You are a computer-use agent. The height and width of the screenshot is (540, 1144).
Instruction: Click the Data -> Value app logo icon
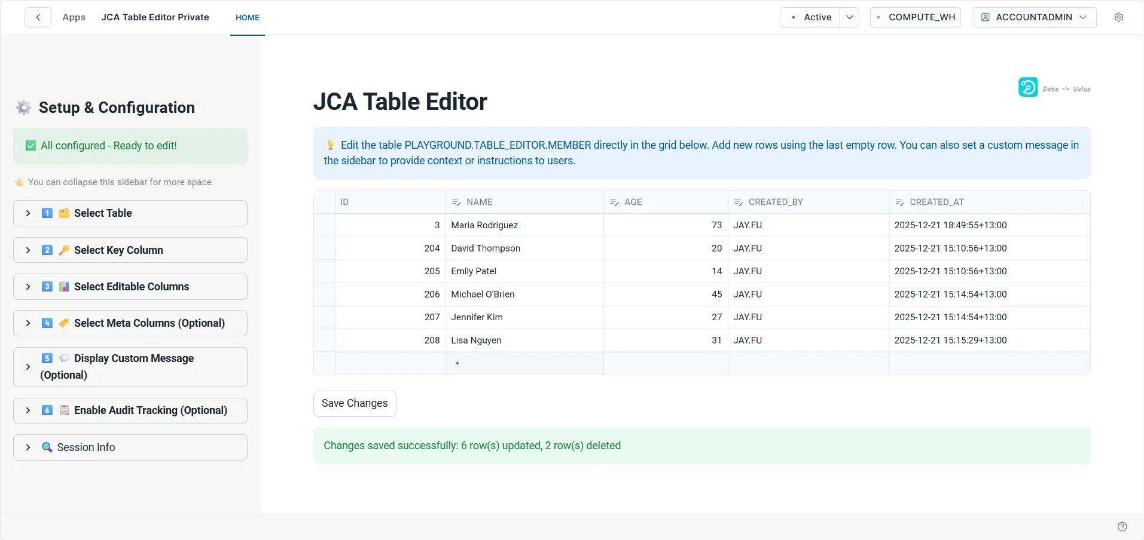pyautogui.click(x=1027, y=87)
